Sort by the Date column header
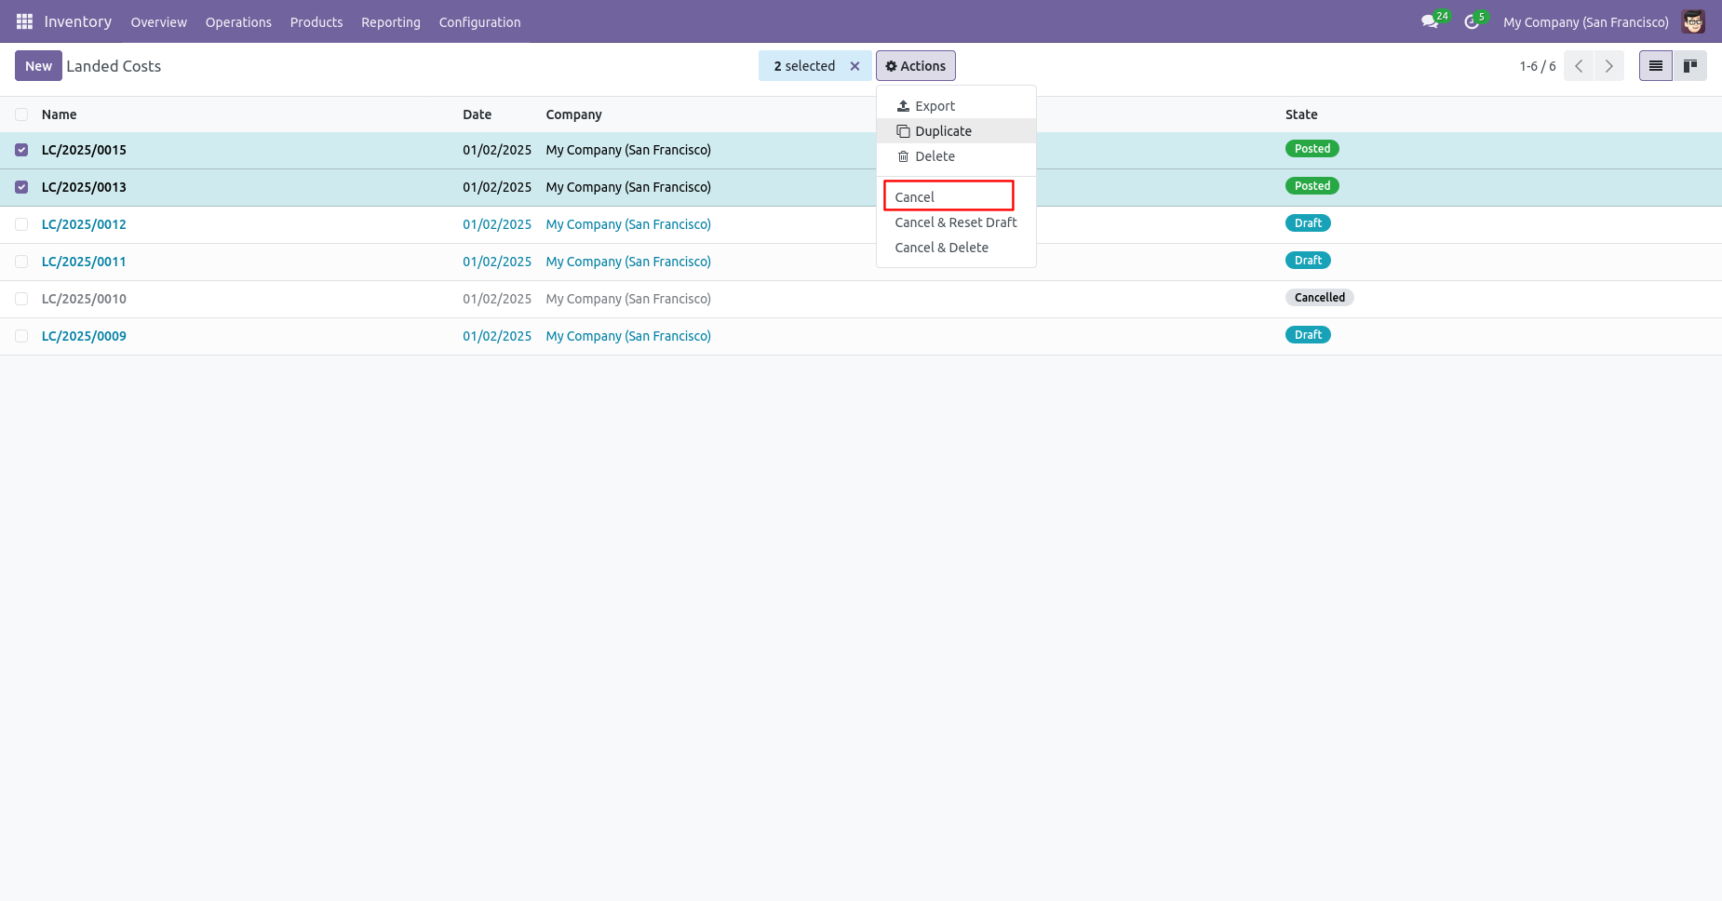The height and width of the screenshot is (901, 1722). pyautogui.click(x=478, y=114)
